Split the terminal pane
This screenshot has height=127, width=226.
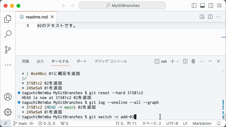point(185,61)
